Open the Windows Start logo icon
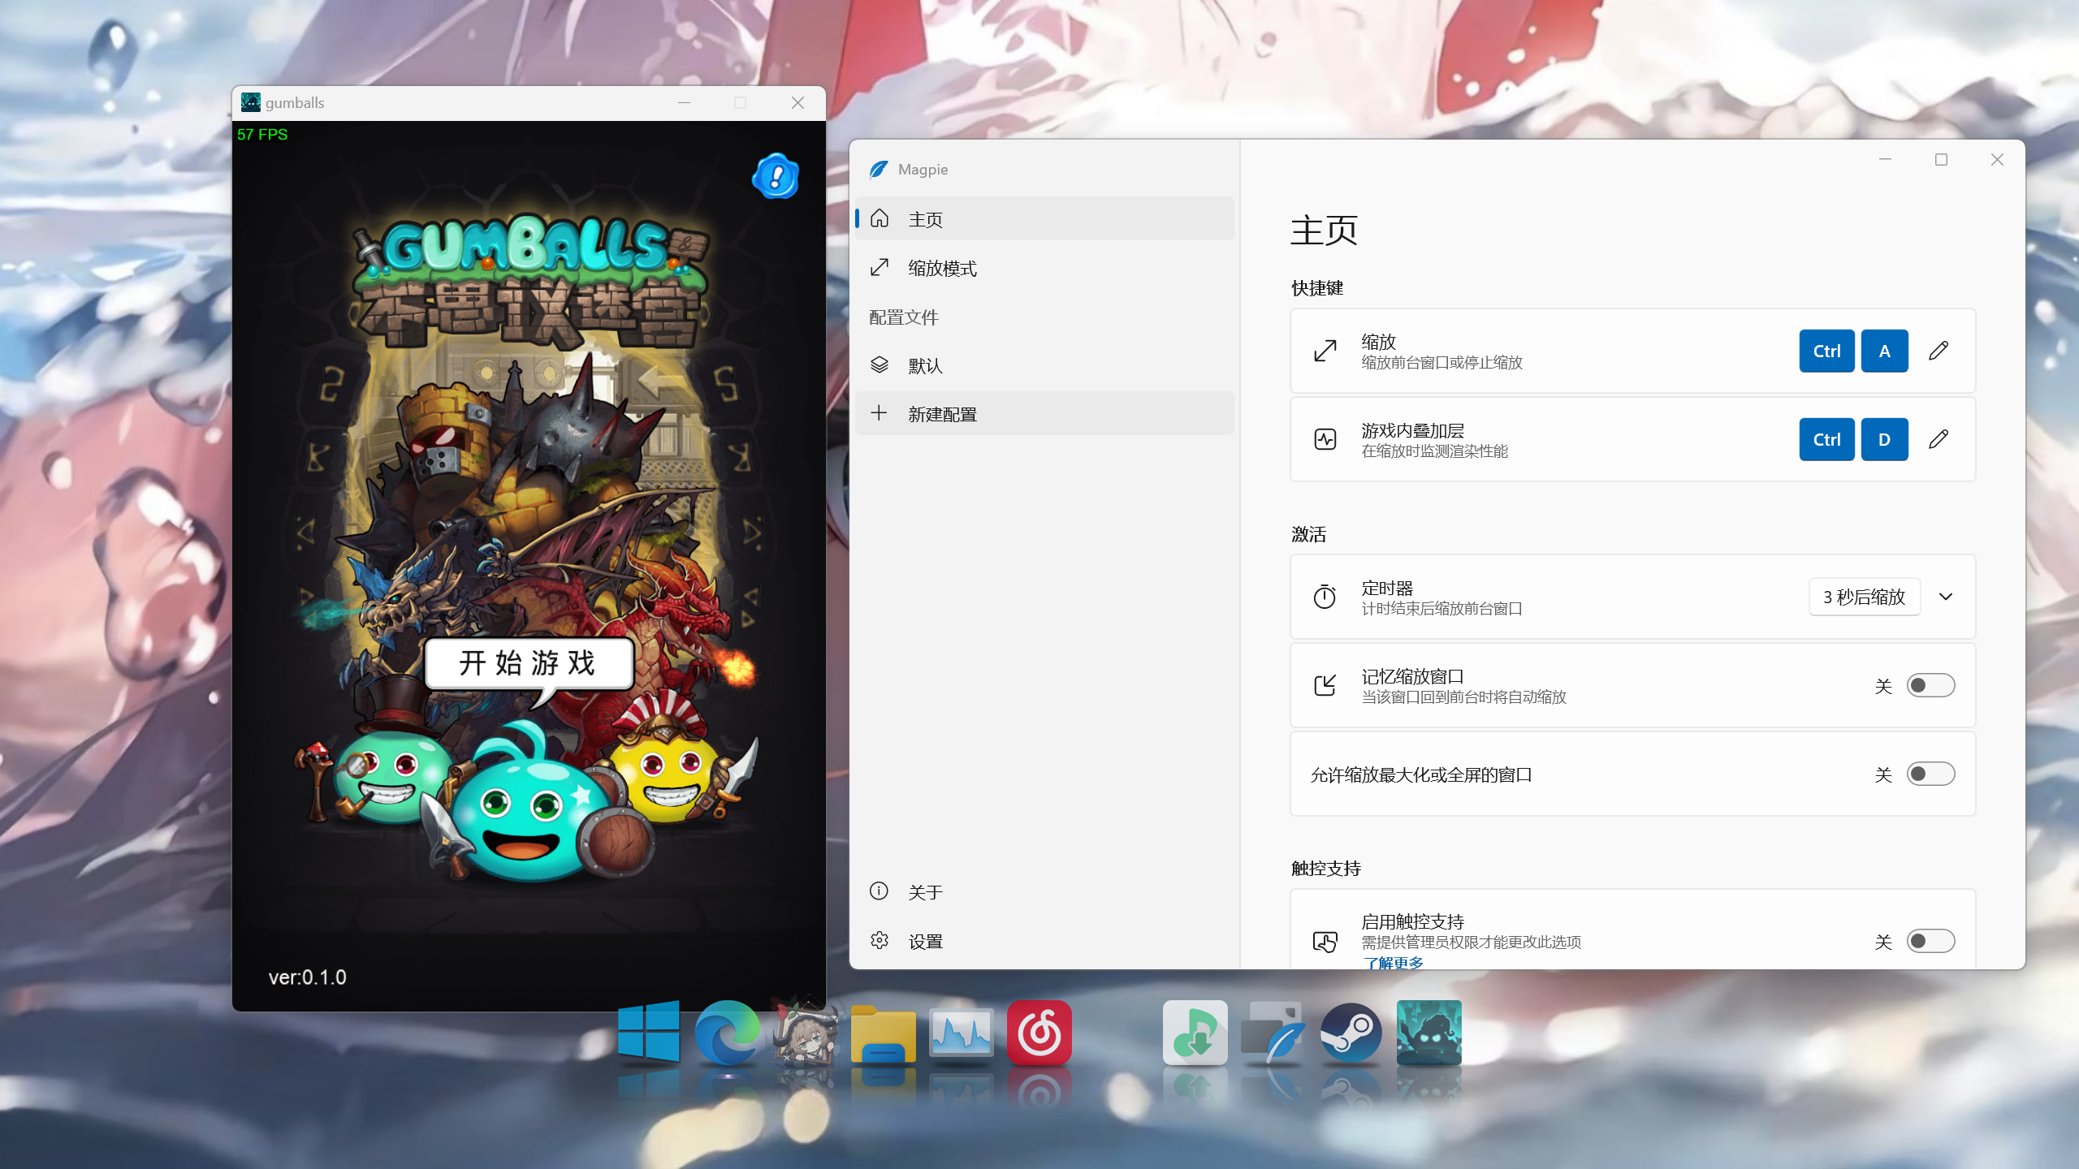 649,1031
